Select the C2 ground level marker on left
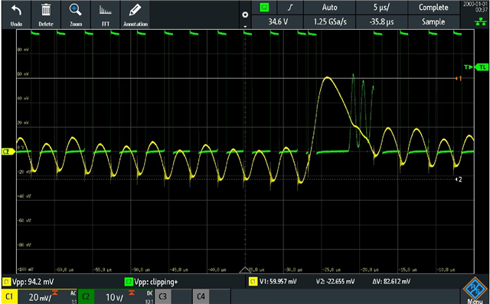This screenshot has width=490, height=304. 8,152
